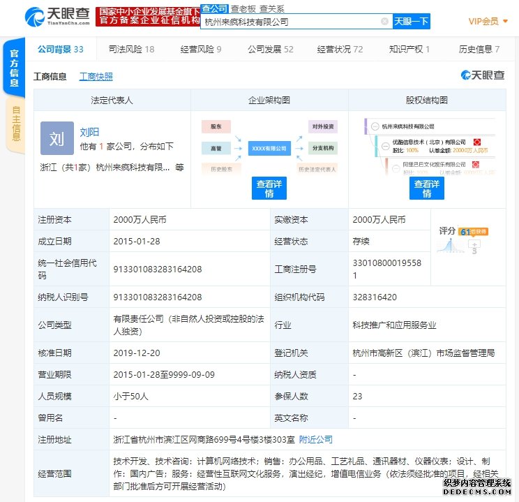Screen dimensions: 519x502
Task: Click the 61 score badge
Action: click(x=474, y=232)
